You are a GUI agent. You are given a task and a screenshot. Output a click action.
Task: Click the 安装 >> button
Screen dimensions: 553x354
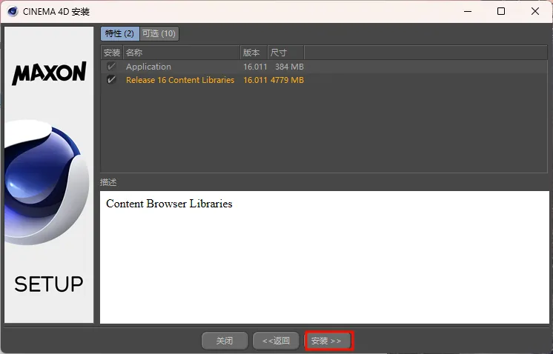pyautogui.click(x=327, y=341)
